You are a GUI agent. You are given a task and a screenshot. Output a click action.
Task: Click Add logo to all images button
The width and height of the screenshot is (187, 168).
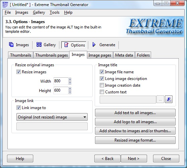click(x=135, y=121)
